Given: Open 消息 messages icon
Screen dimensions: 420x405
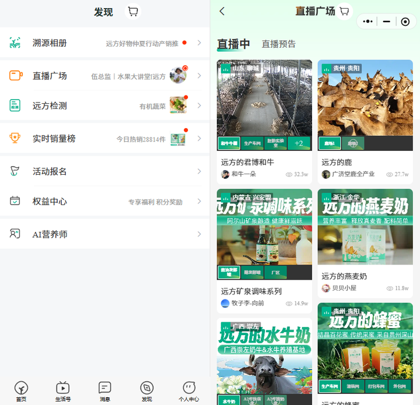Looking at the screenshot, I should click(105, 389).
